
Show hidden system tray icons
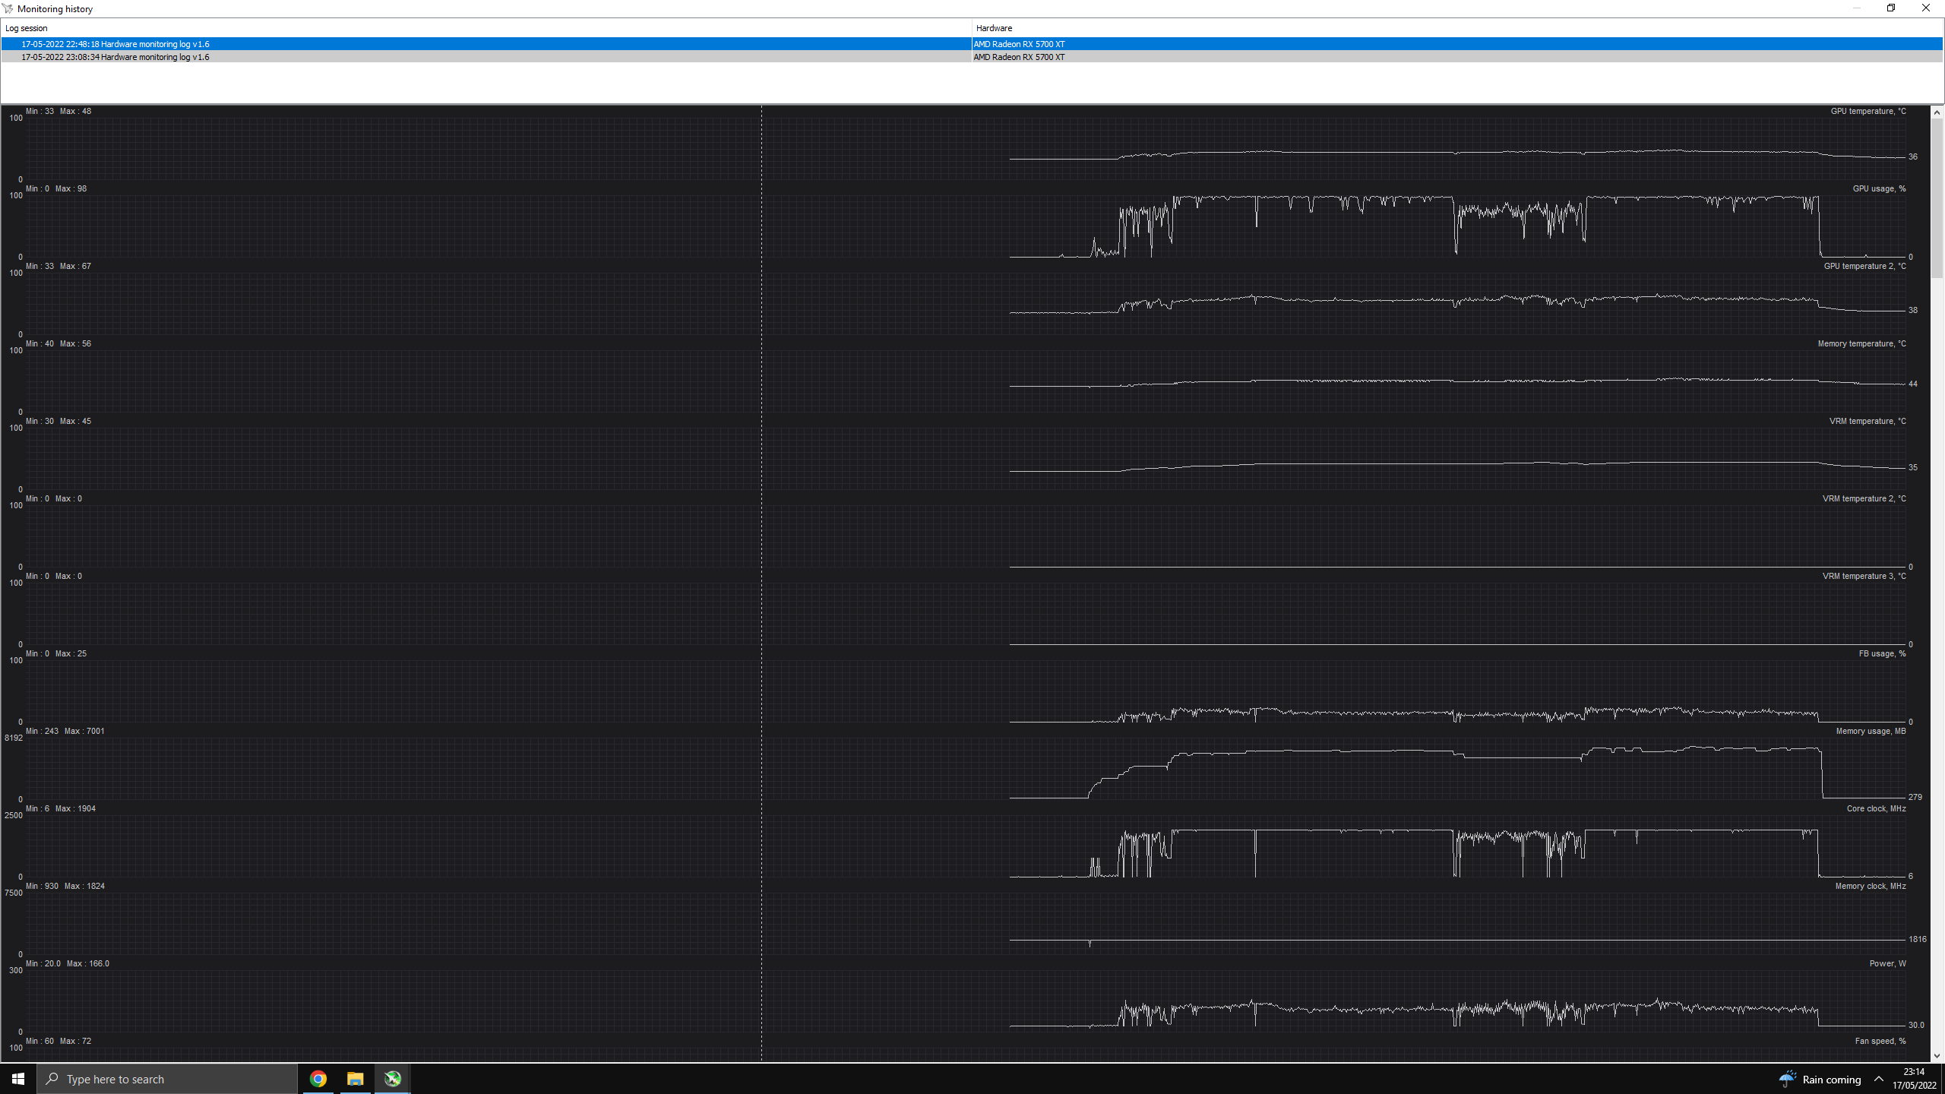[x=1879, y=1079]
